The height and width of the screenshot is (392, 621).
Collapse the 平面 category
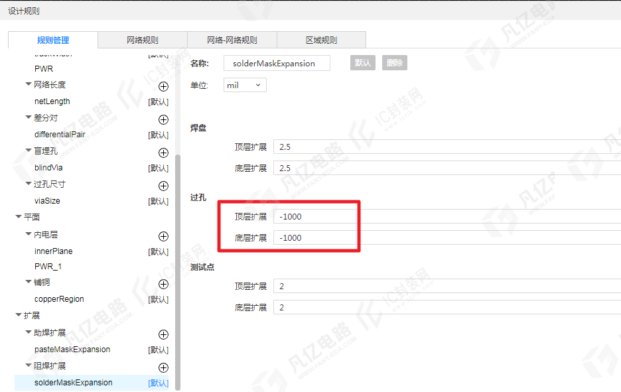[x=18, y=217]
